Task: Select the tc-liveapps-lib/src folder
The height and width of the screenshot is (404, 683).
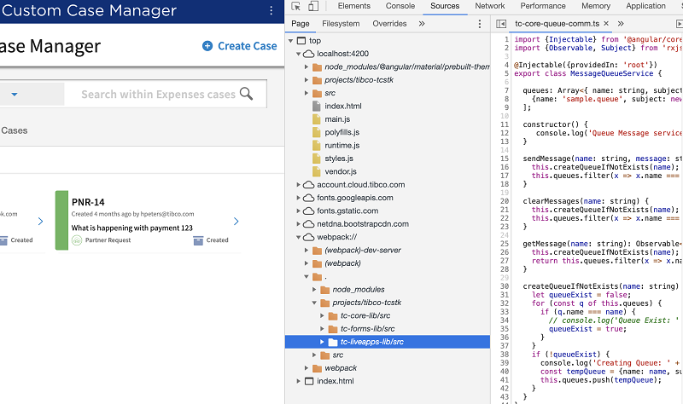Action: pos(388,342)
